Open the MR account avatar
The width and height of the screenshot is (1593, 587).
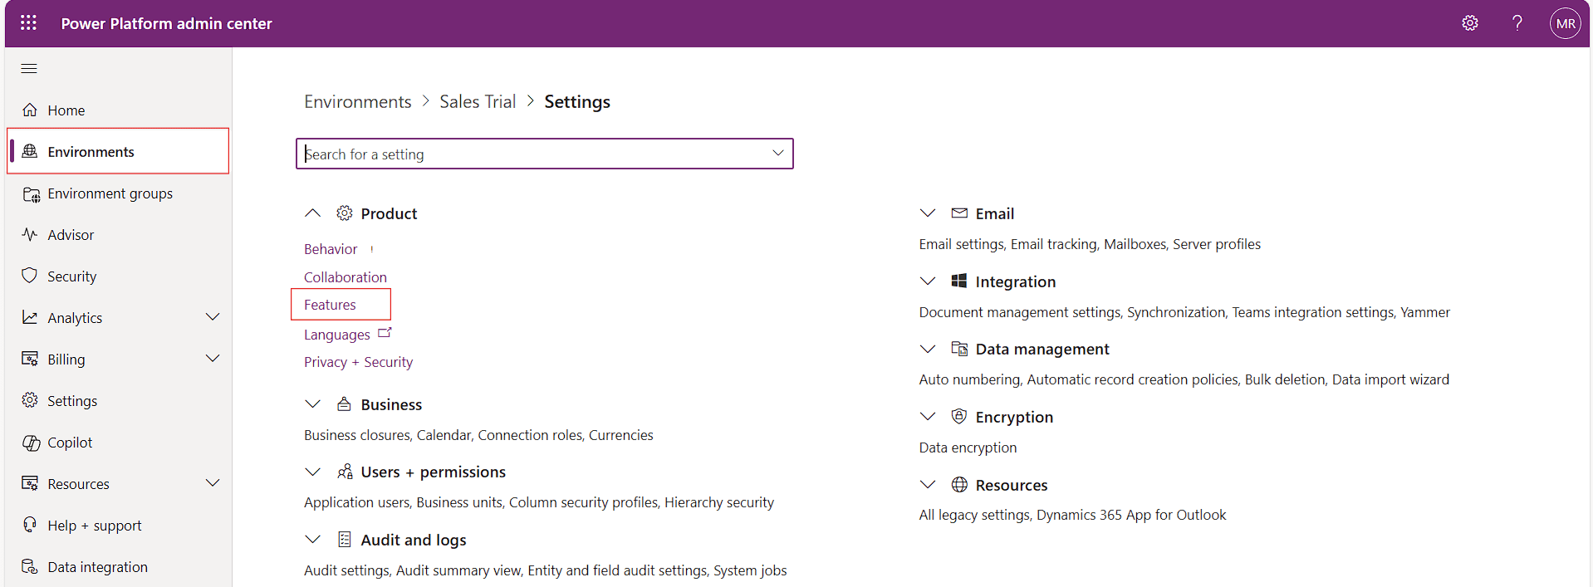[x=1565, y=23]
